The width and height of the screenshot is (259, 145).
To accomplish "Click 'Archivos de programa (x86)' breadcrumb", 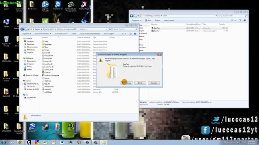I will (x=66, y=29).
